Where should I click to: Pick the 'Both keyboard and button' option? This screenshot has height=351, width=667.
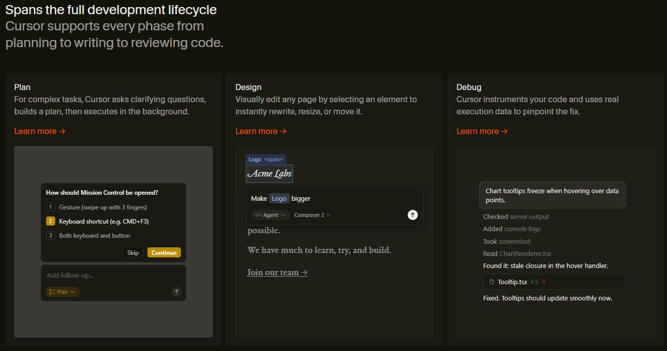[94, 235]
